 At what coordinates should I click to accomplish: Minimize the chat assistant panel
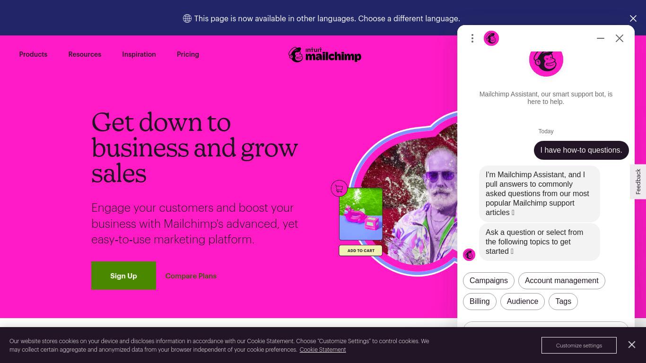(601, 38)
